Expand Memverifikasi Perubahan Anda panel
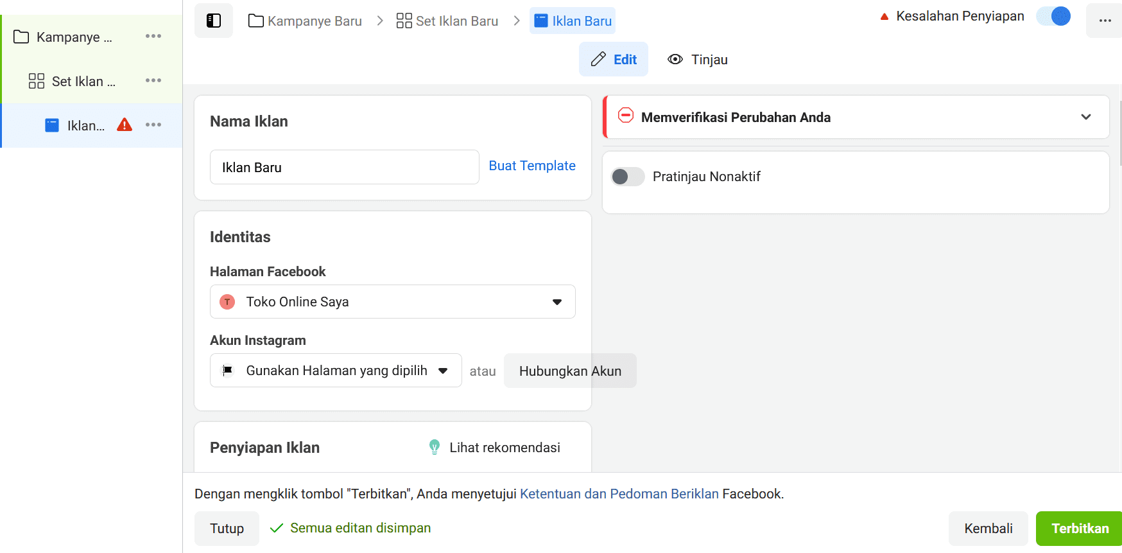This screenshot has width=1122, height=553. (x=1086, y=117)
